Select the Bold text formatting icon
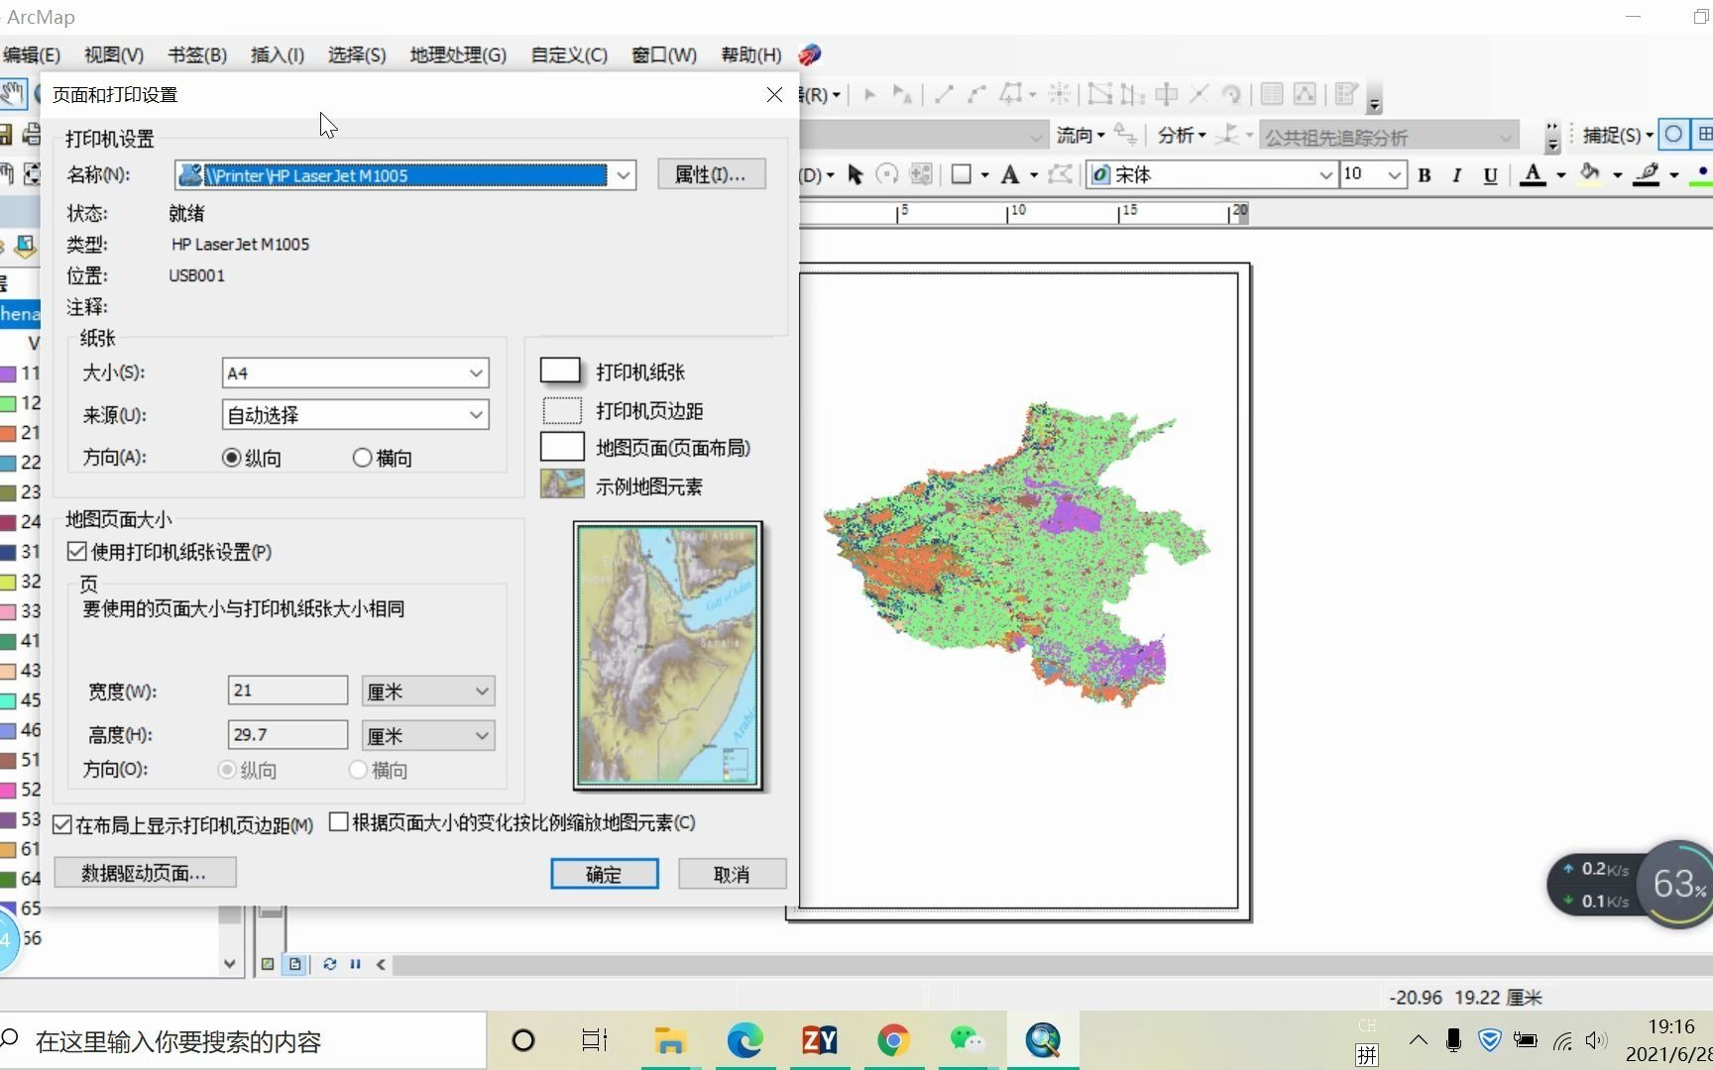This screenshot has height=1070, width=1713. (1425, 175)
